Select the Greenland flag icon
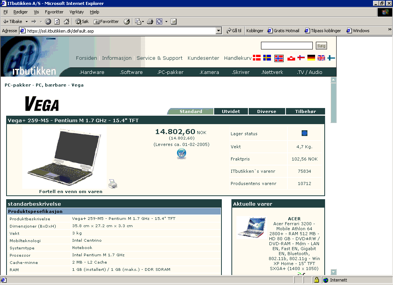 291,58
